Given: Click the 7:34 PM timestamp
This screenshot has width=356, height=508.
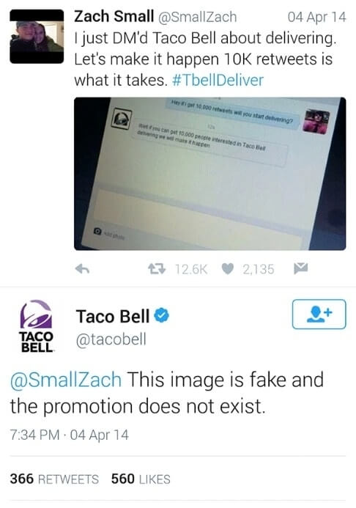Looking at the screenshot, I should (x=34, y=435).
